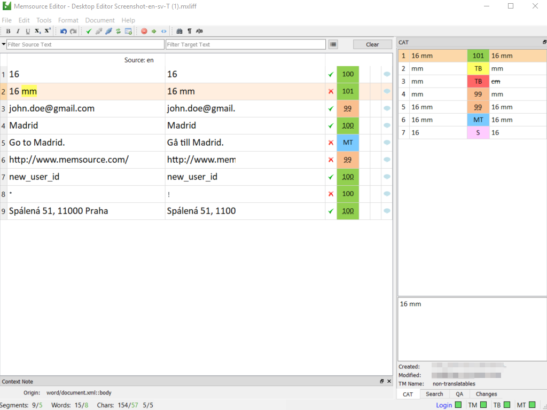547x410 pixels.
Task: Open the source column dropdown arrow
Action: [x=4, y=44]
